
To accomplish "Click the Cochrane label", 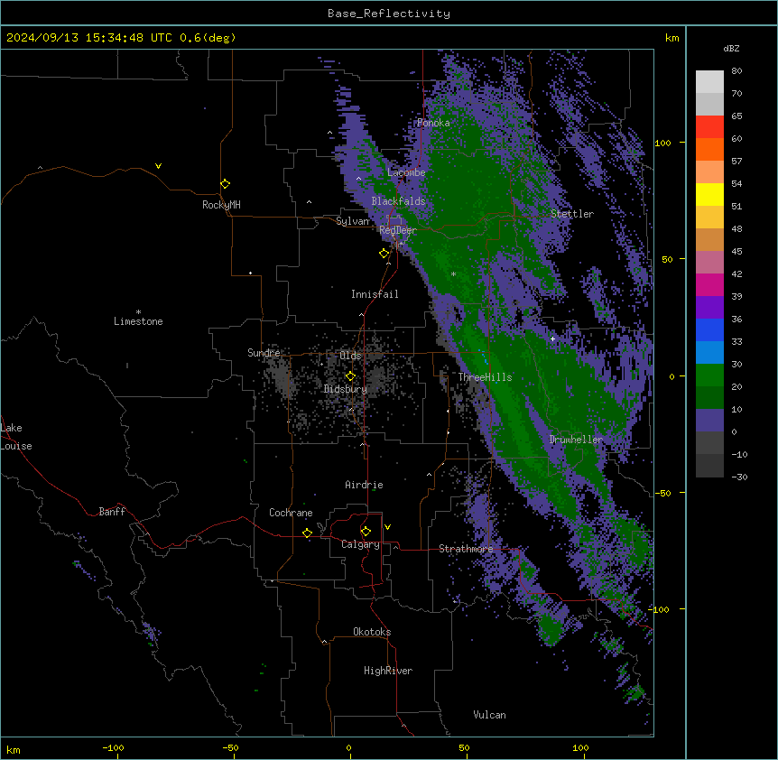I will point(291,513).
